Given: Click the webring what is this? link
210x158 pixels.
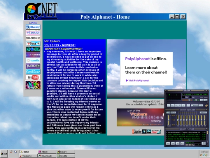Looking at the screenshot, I should [x=157, y=124].
